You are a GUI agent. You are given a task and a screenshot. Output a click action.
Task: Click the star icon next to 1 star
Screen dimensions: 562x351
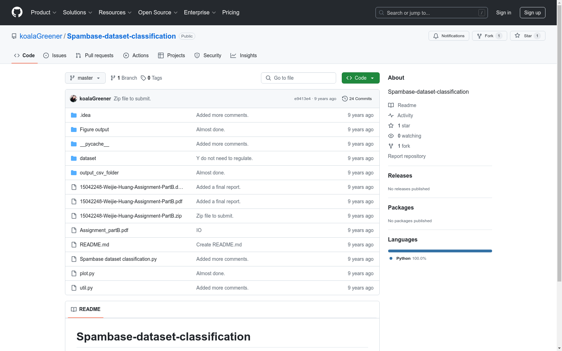click(391, 126)
